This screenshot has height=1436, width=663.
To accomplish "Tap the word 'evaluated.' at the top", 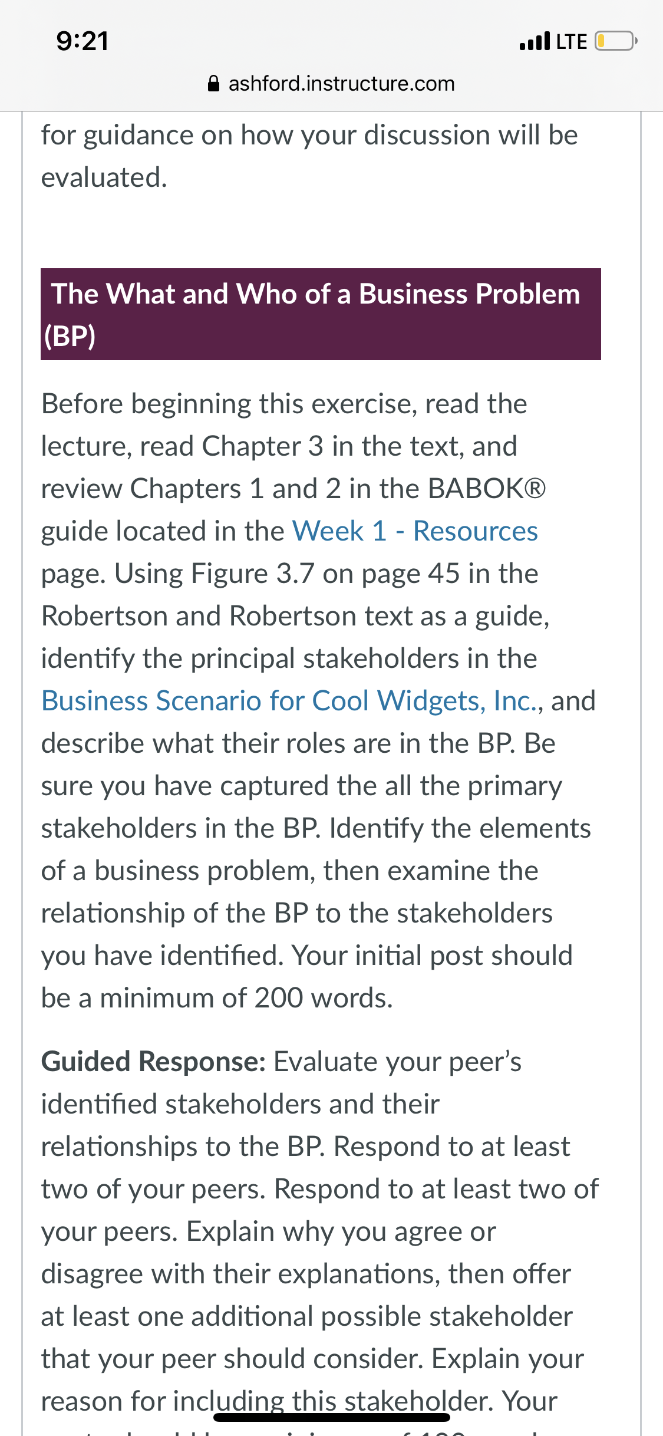I will coord(104,177).
